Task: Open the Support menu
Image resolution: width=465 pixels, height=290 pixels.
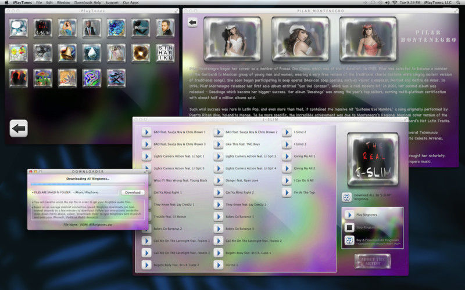Action: pyautogui.click(x=112, y=2)
